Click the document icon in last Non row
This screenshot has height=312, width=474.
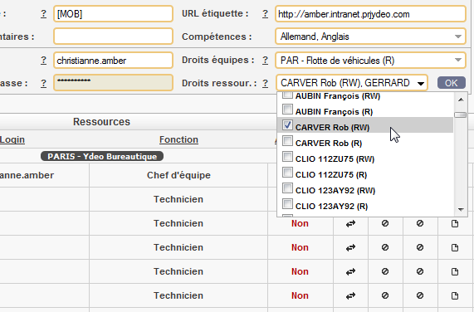pyautogui.click(x=455, y=295)
